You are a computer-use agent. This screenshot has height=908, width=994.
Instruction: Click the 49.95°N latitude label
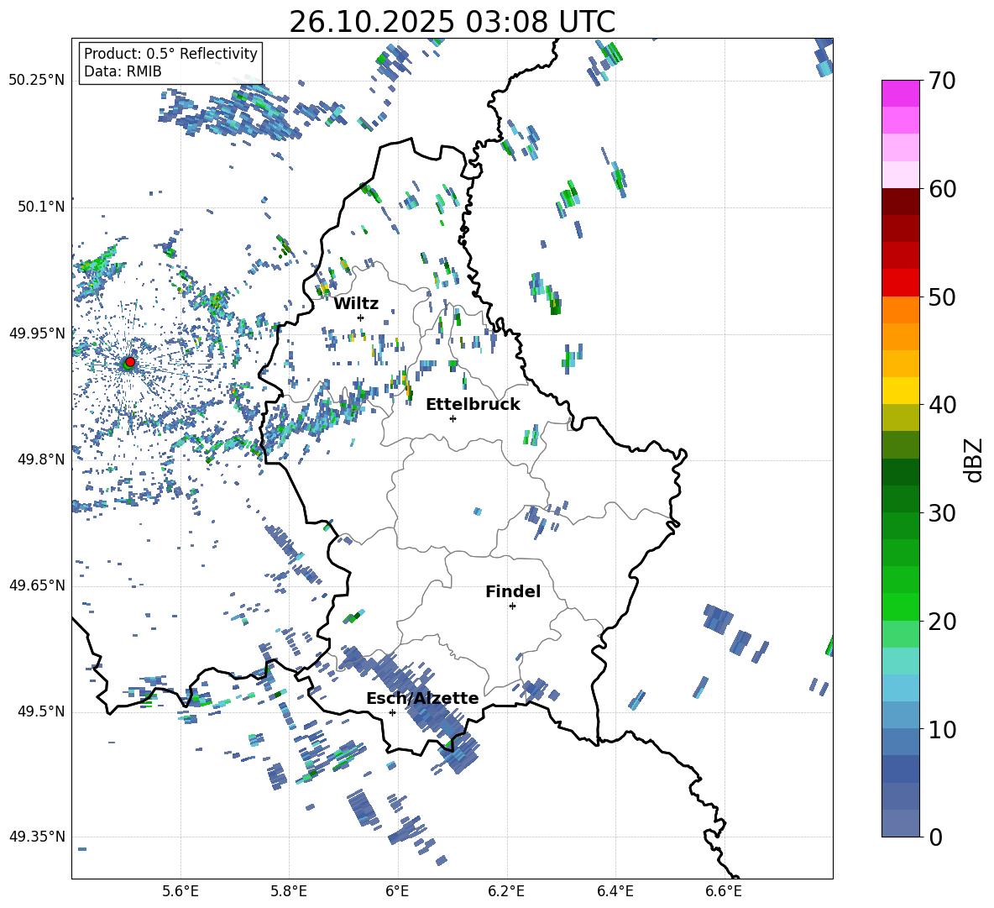click(x=37, y=333)
